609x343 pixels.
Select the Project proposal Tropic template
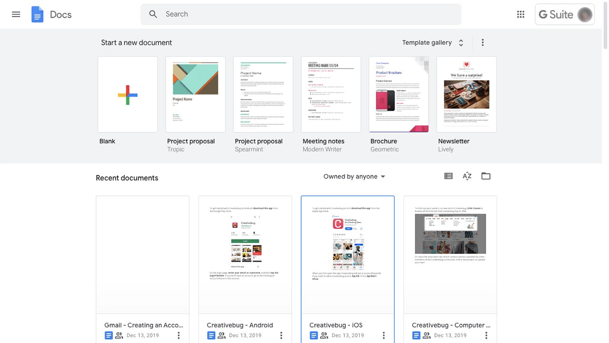coord(196,94)
